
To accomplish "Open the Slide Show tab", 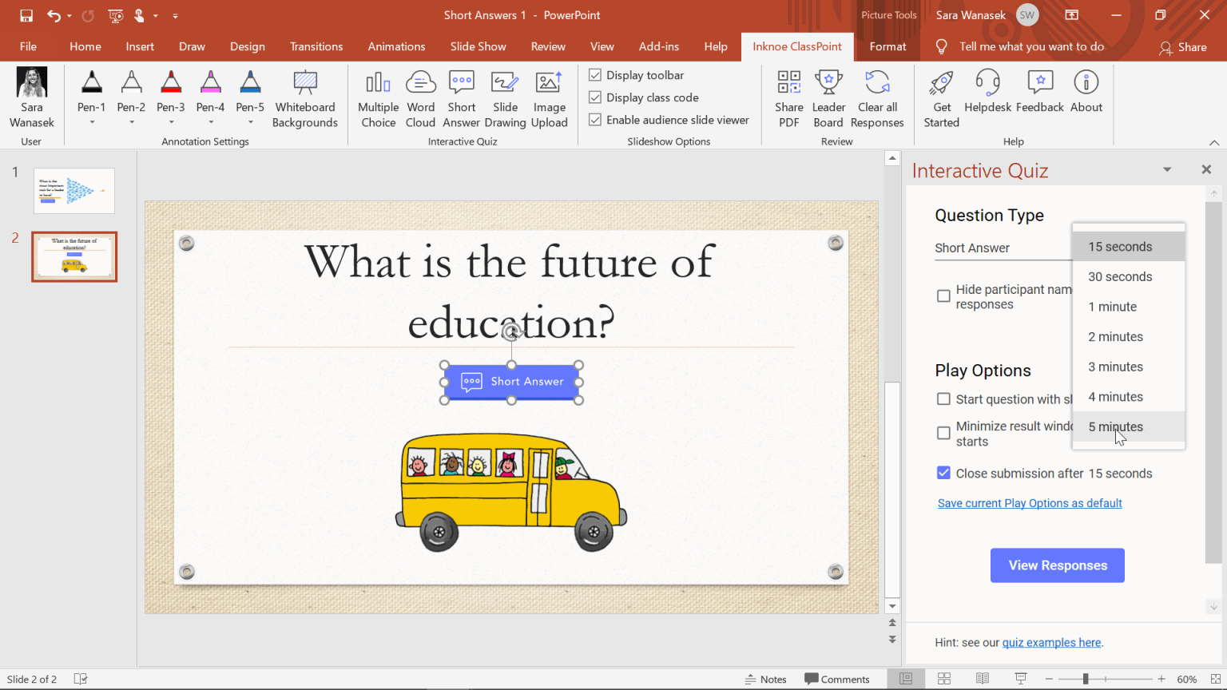I will (x=478, y=46).
